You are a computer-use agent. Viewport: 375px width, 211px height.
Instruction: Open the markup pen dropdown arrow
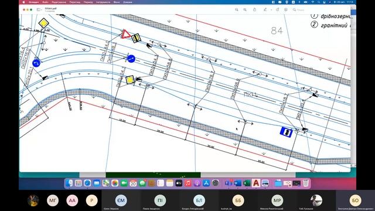271,10
